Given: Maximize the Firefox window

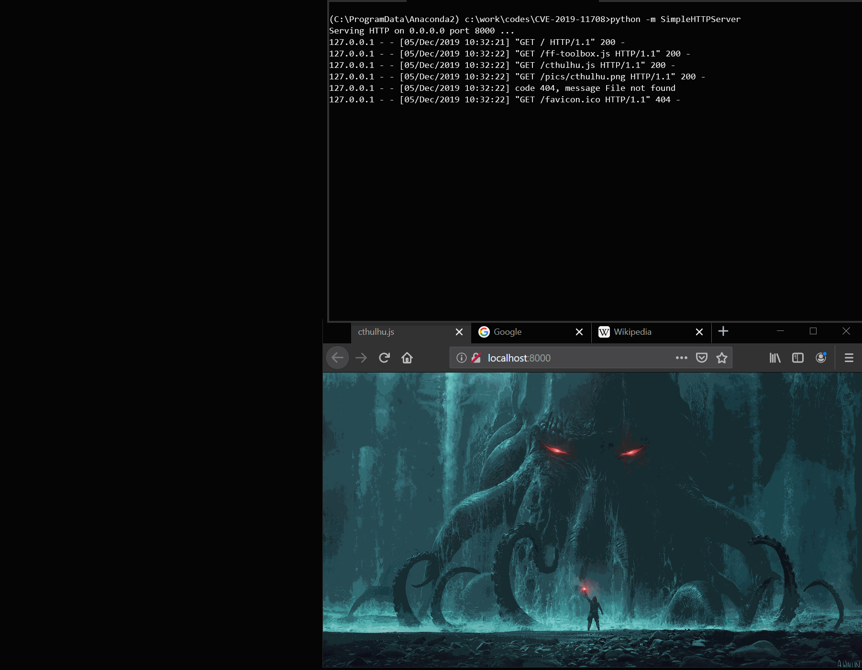Looking at the screenshot, I should pos(813,331).
